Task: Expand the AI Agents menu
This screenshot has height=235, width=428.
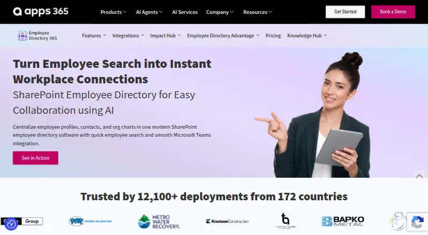Action: [149, 12]
